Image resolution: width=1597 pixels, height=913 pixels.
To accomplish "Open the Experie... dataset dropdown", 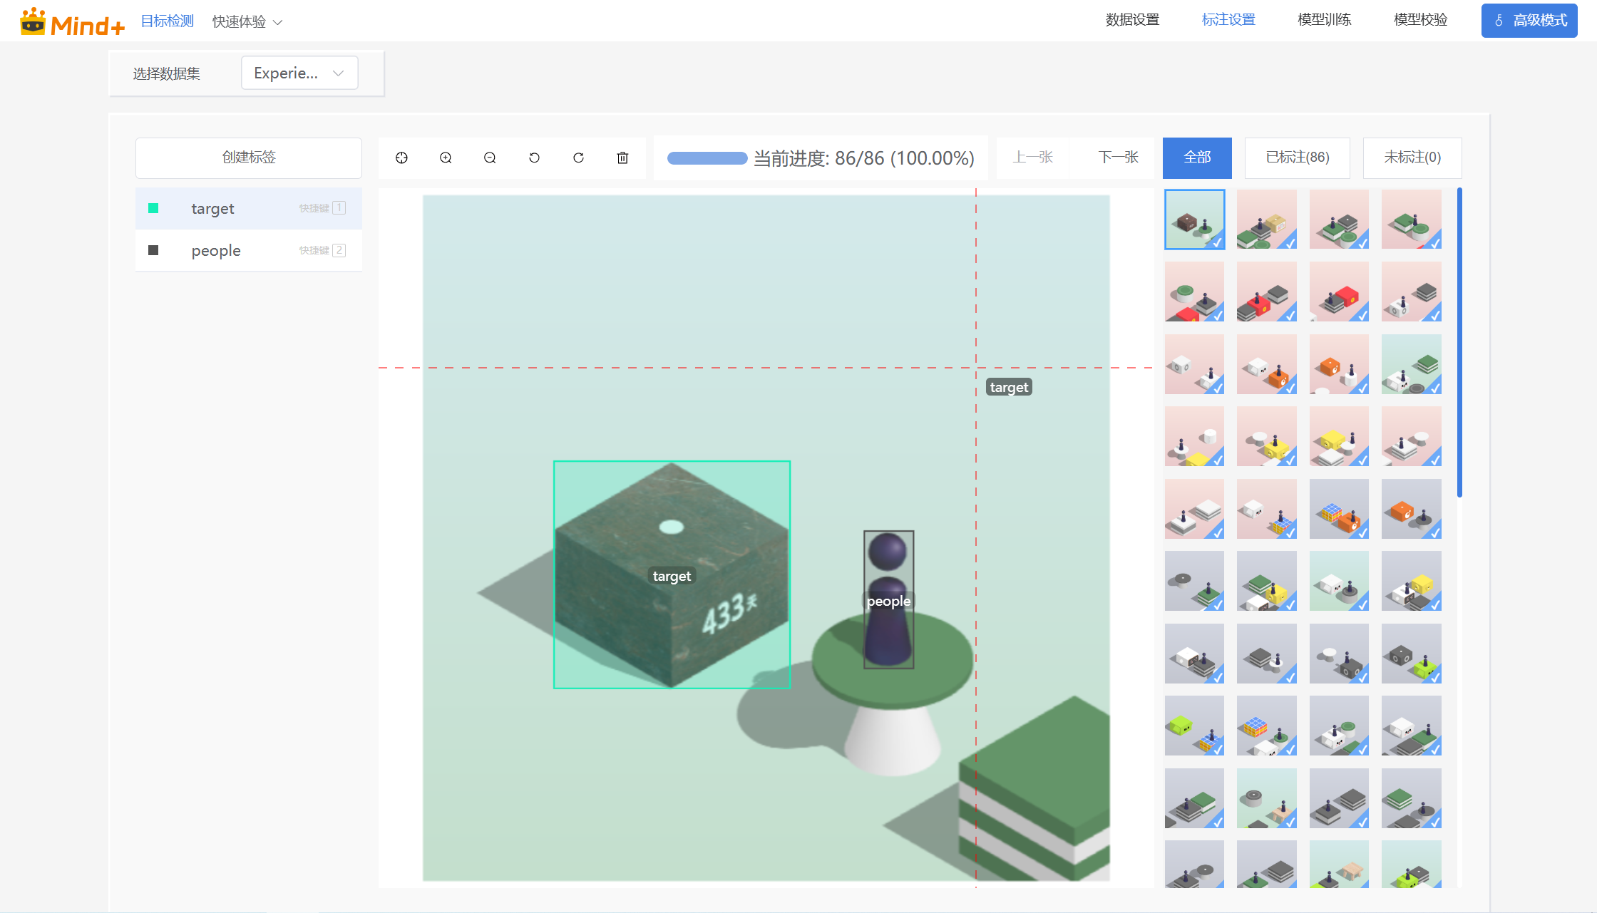I will pyautogui.click(x=299, y=73).
